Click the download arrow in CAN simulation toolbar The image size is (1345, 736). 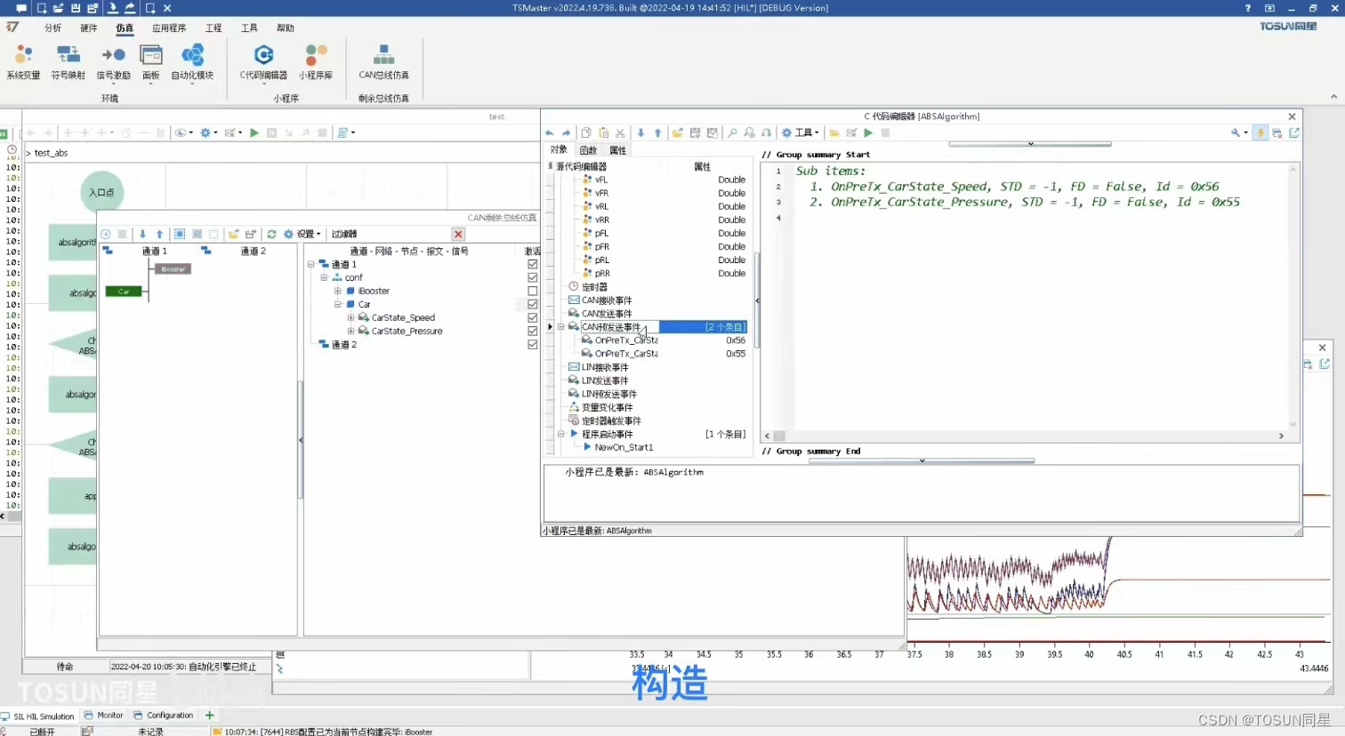coord(142,235)
